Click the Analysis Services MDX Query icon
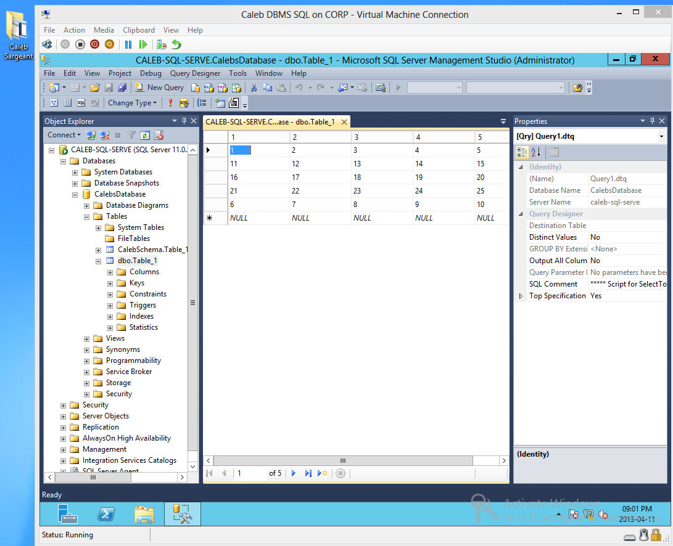Viewport: 673px width, 546px height. [x=209, y=88]
